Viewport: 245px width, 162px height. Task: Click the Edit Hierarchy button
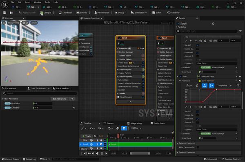pyautogui.click(x=59, y=99)
